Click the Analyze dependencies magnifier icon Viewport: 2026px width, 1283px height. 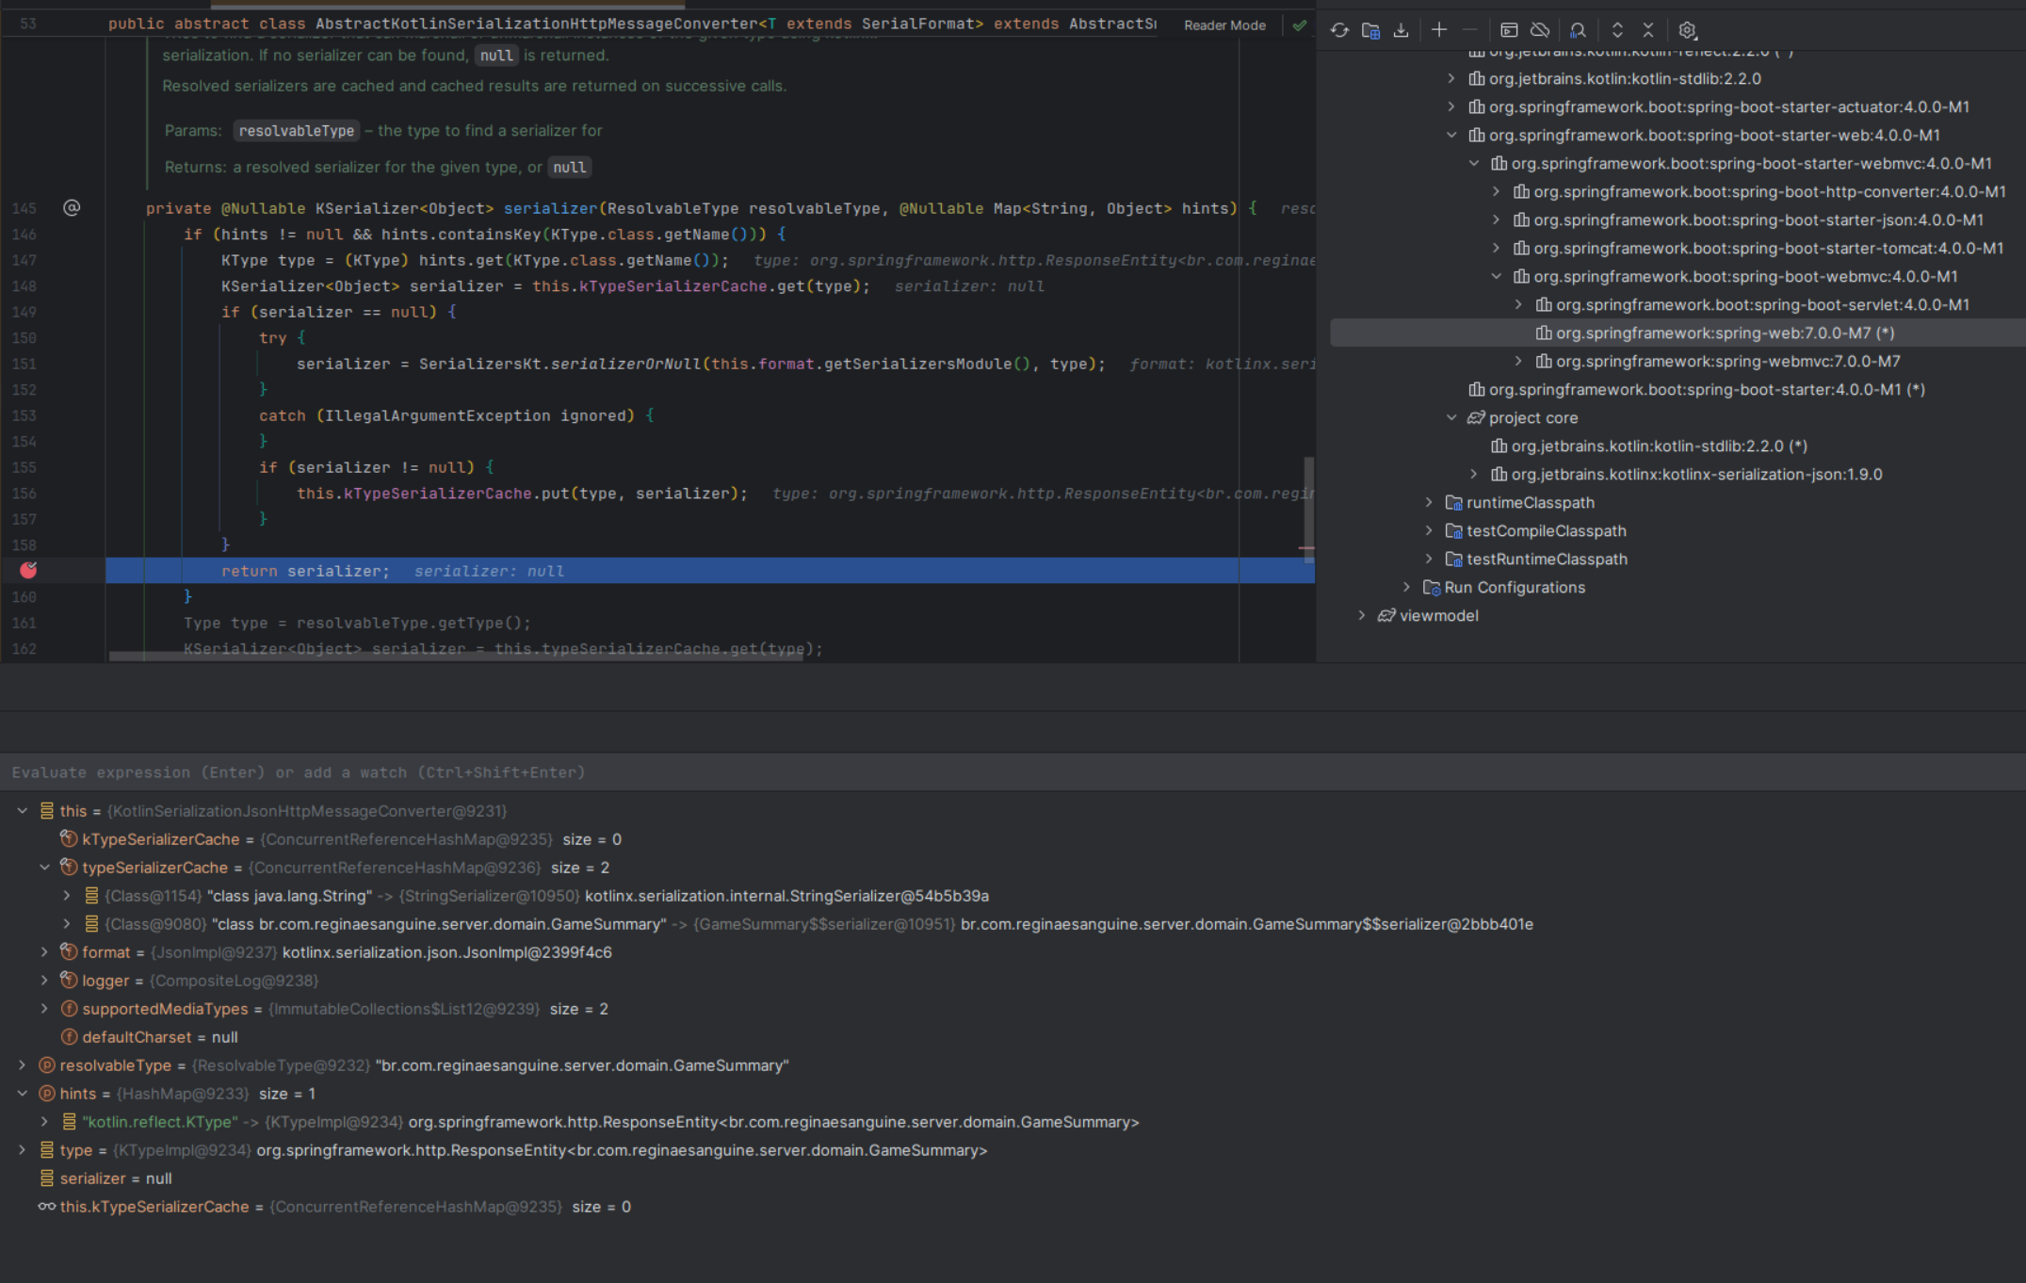click(x=1579, y=30)
